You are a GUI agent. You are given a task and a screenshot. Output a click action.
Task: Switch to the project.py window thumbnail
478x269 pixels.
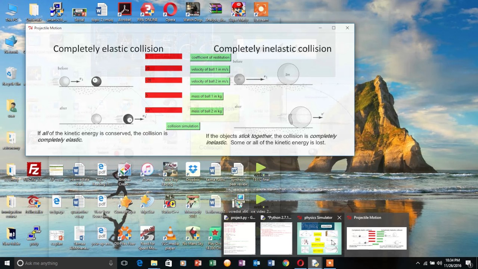point(239,235)
